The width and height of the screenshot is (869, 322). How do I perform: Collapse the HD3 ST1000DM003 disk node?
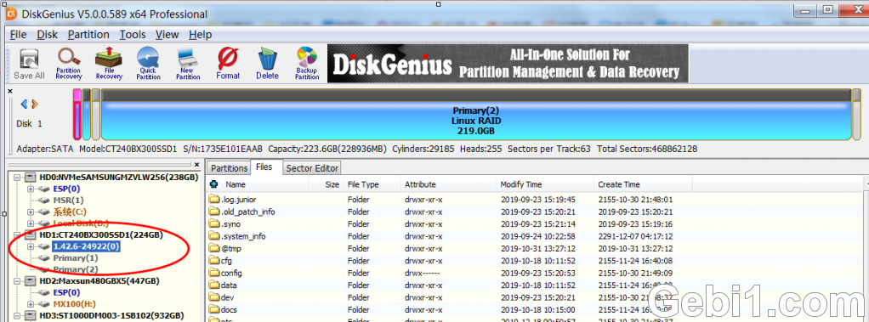[x=17, y=315]
